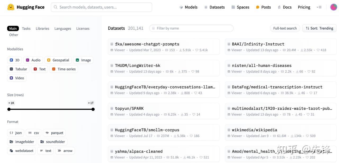Screen dimensions: 339x163
Task: Switch to the Licenses filter tab
Action: (83, 29)
